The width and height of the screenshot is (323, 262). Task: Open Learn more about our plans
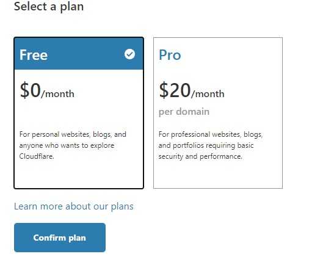(74, 206)
